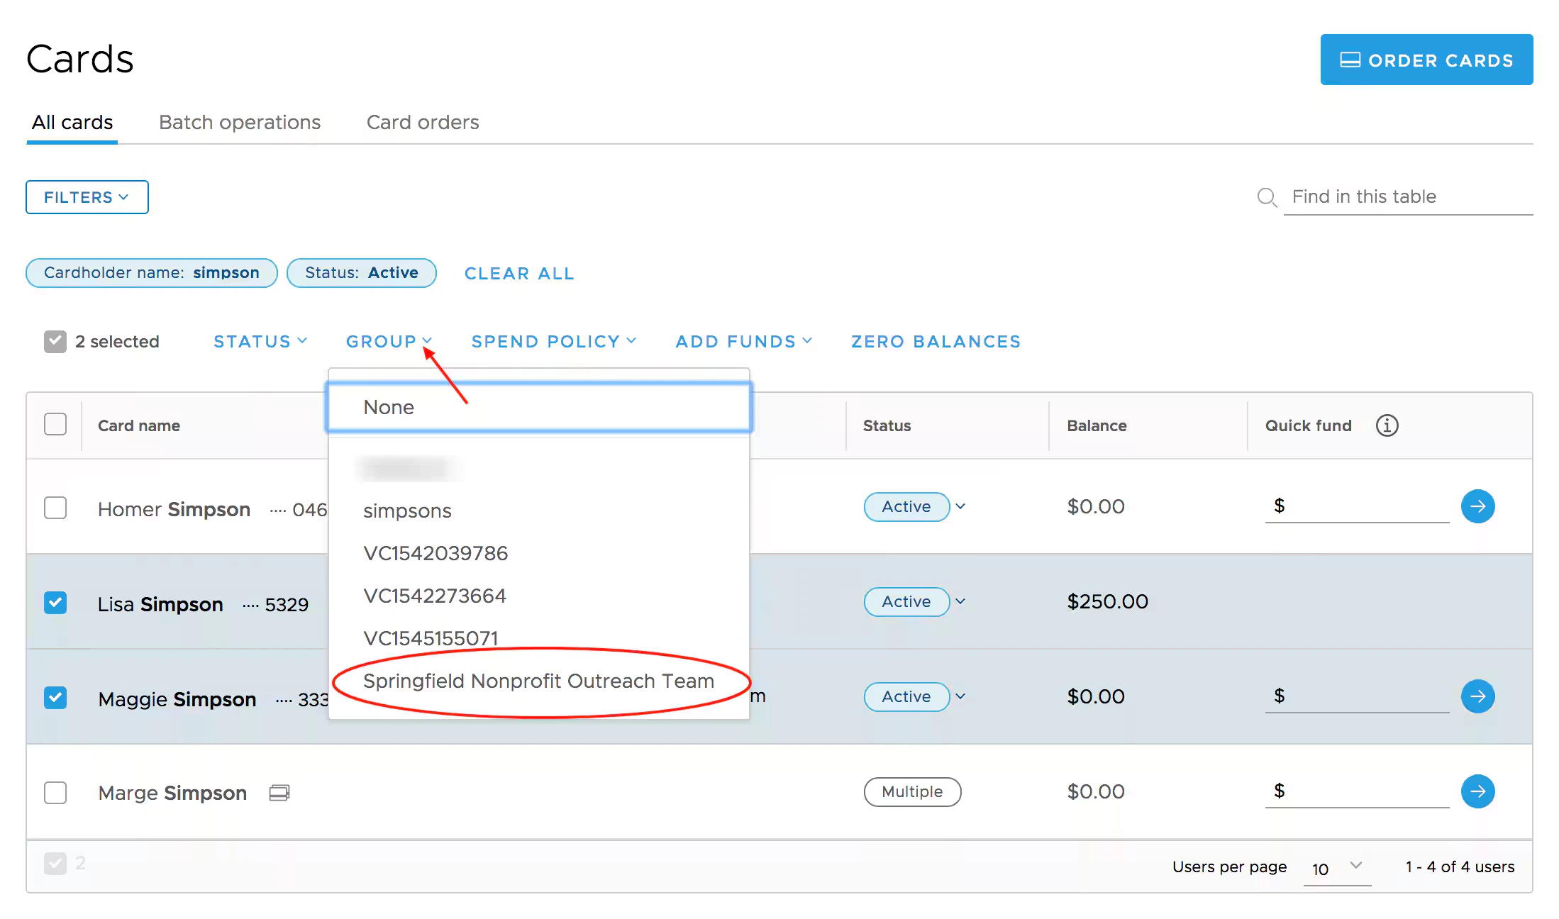This screenshot has width=1559, height=919.
Task: Switch to the Batch operations tab
Action: click(240, 122)
